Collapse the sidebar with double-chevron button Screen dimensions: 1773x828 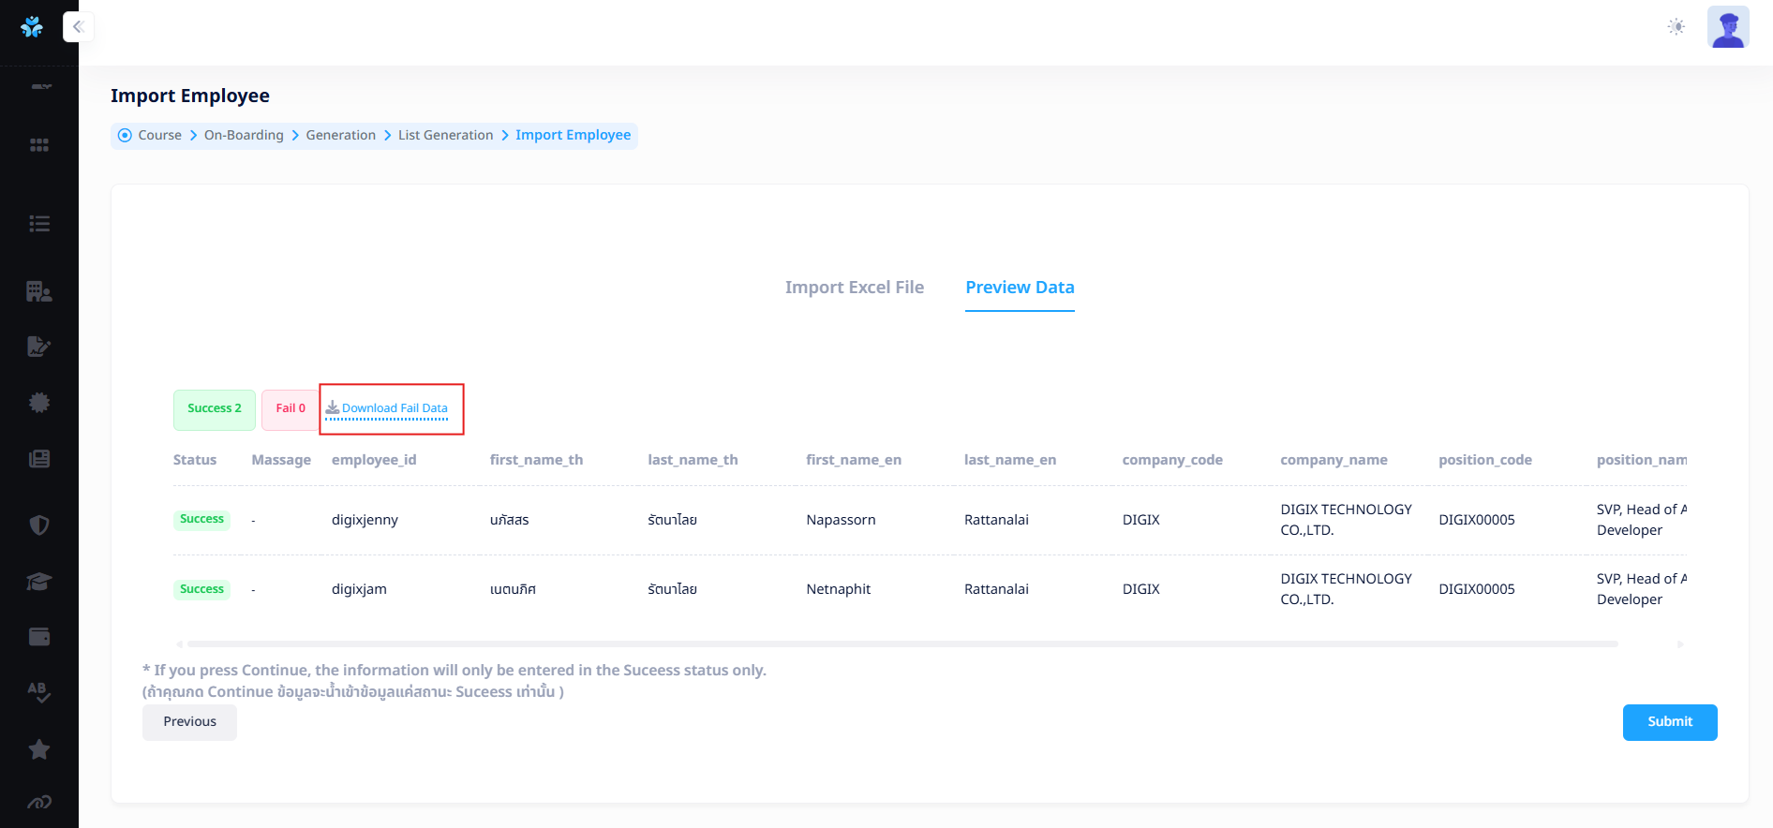(x=79, y=27)
